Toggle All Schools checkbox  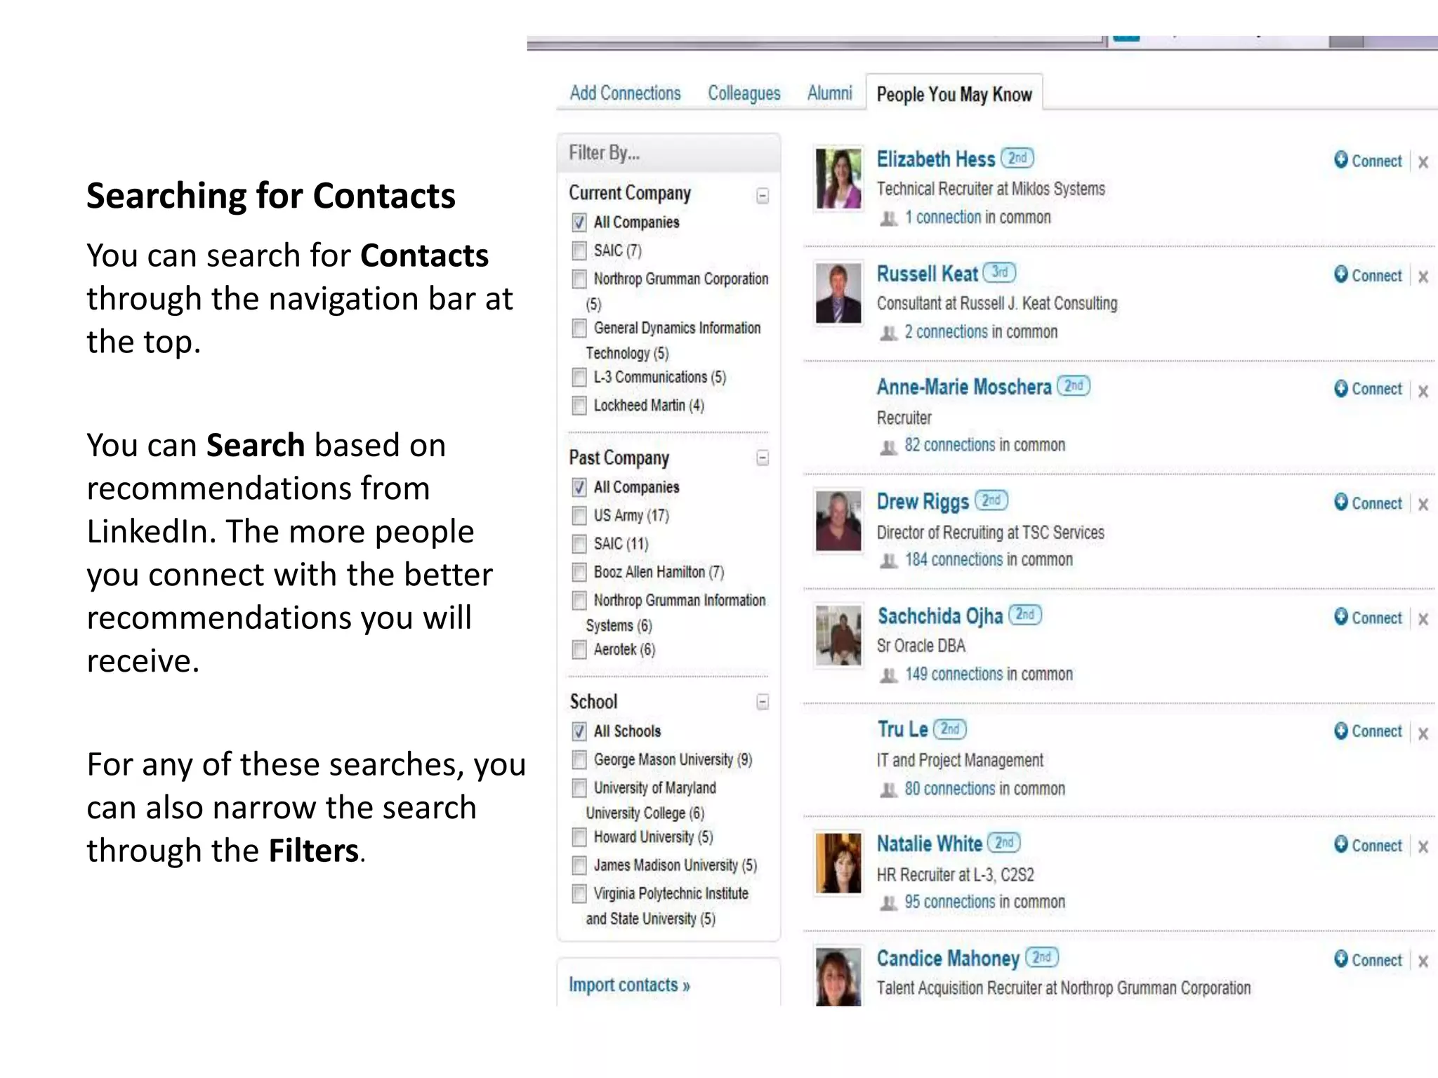click(579, 731)
